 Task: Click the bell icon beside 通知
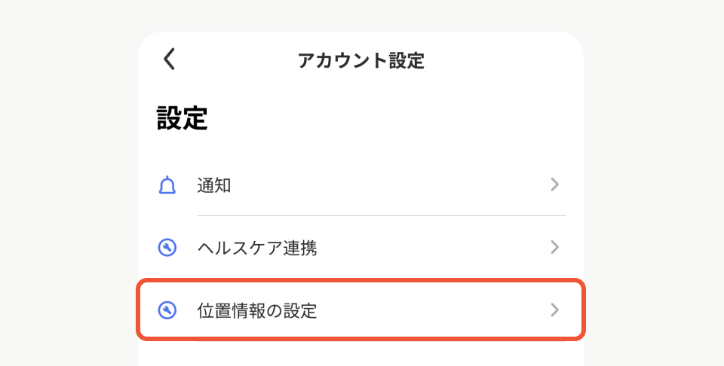(167, 185)
